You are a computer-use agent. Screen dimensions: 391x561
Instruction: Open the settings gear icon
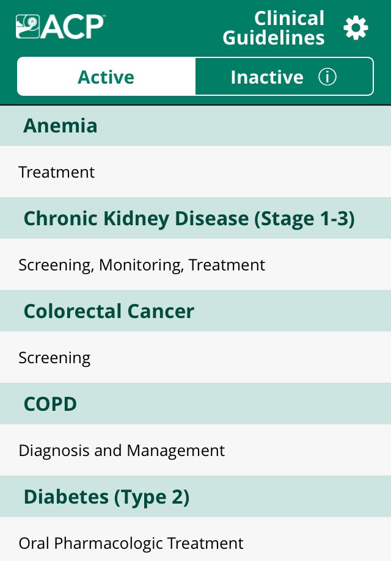[x=356, y=27]
